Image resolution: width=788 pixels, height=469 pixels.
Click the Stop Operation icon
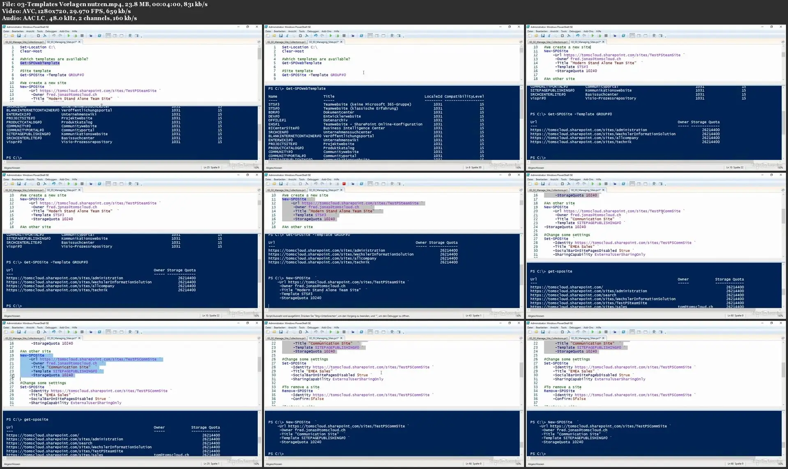(x=82, y=37)
